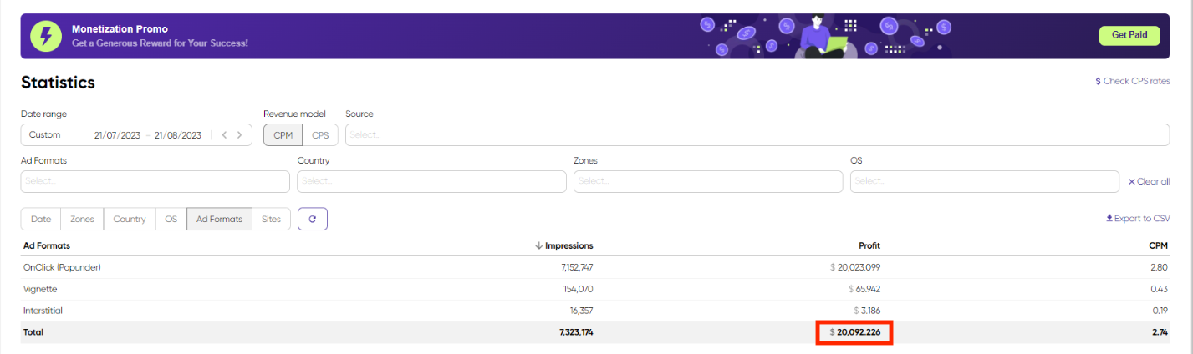This screenshot has width=1193, height=354.
Task: Click the lightning bolt promo icon
Action: [46, 36]
